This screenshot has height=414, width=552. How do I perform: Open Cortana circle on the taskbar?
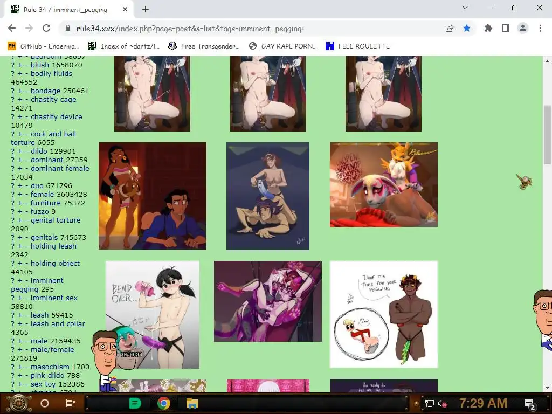(45, 403)
